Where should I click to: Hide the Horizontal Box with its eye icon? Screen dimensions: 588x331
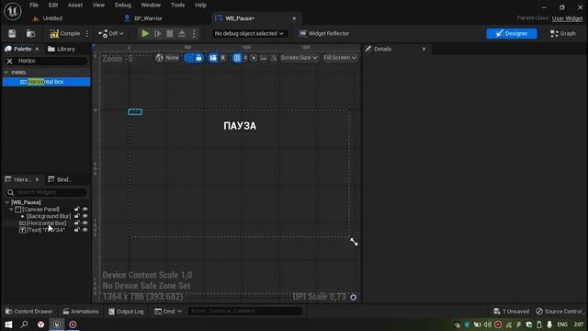85,223
